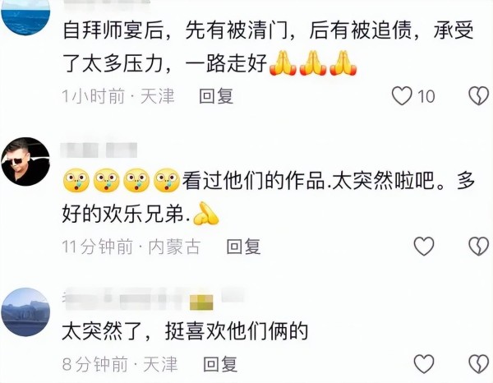The image size is (493, 383).
Task: Tap broken heart on the 11分钟前 comment
Action: pyautogui.click(x=478, y=247)
